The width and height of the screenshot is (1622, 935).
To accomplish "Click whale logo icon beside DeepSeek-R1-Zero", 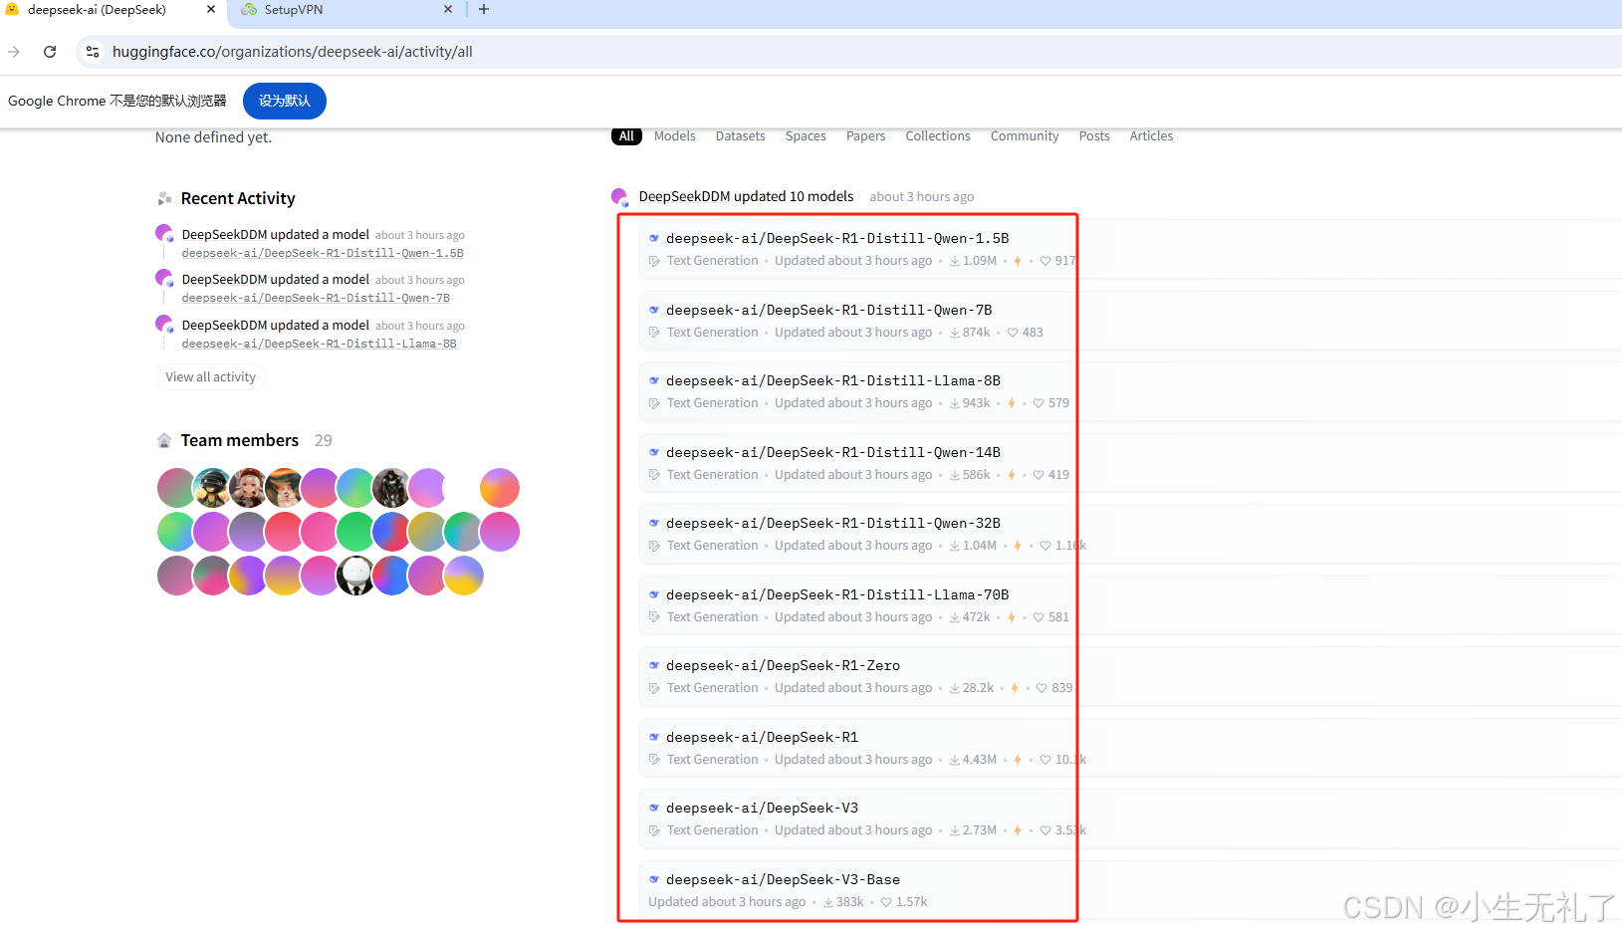I will (x=654, y=665).
